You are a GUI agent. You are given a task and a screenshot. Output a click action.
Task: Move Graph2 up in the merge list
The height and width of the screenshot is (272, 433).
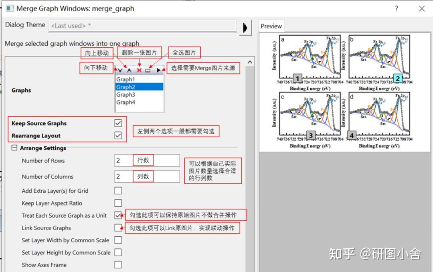pos(129,70)
